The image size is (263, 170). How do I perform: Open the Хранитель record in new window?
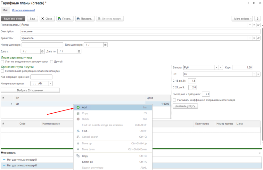259,38
